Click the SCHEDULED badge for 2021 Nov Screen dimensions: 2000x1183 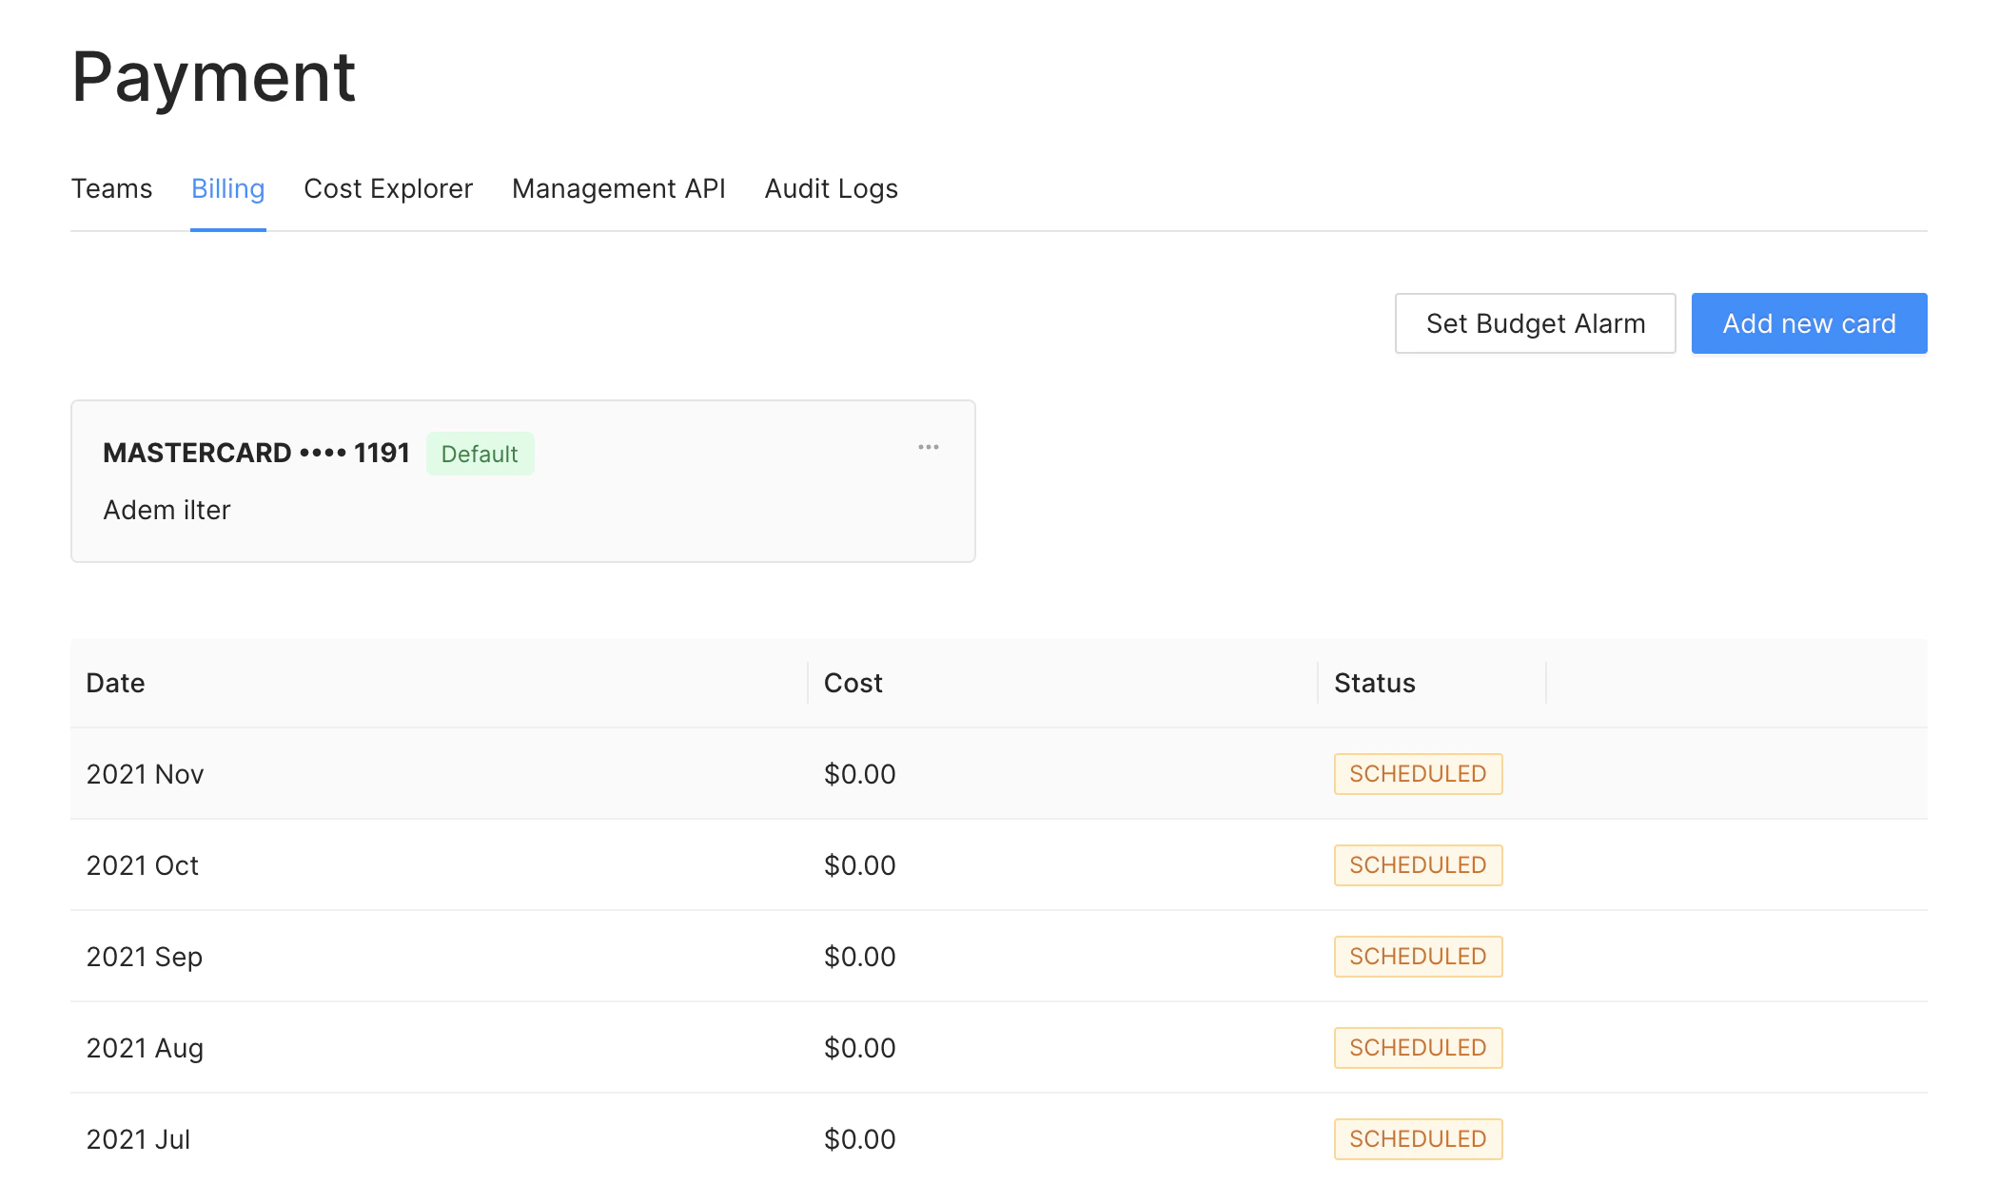click(x=1417, y=774)
